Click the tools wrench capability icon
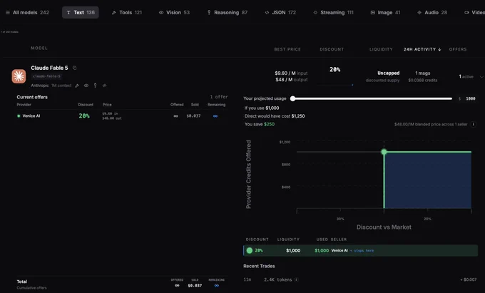This screenshot has height=293, width=485. click(77, 86)
